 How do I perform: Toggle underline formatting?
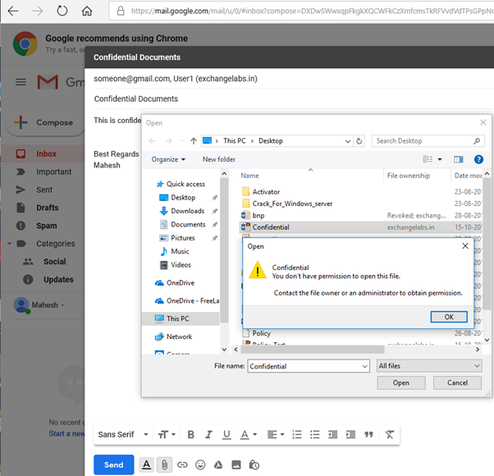click(x=226, y=434)
